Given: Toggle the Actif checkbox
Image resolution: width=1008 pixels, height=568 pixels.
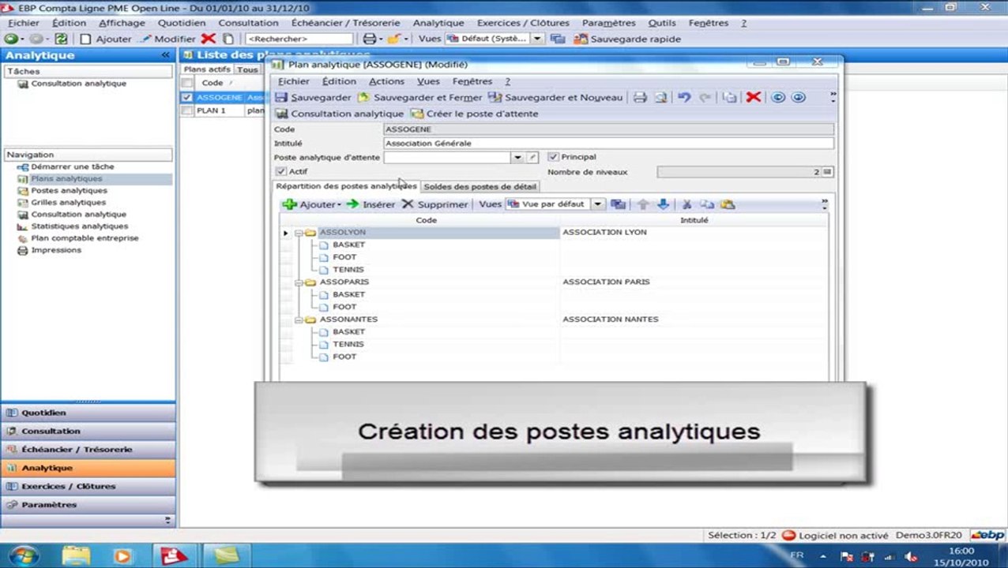Looking at the screenshot, I should pos(280,171).
